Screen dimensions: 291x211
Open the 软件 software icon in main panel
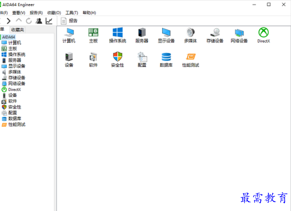[x=93, y=60]
